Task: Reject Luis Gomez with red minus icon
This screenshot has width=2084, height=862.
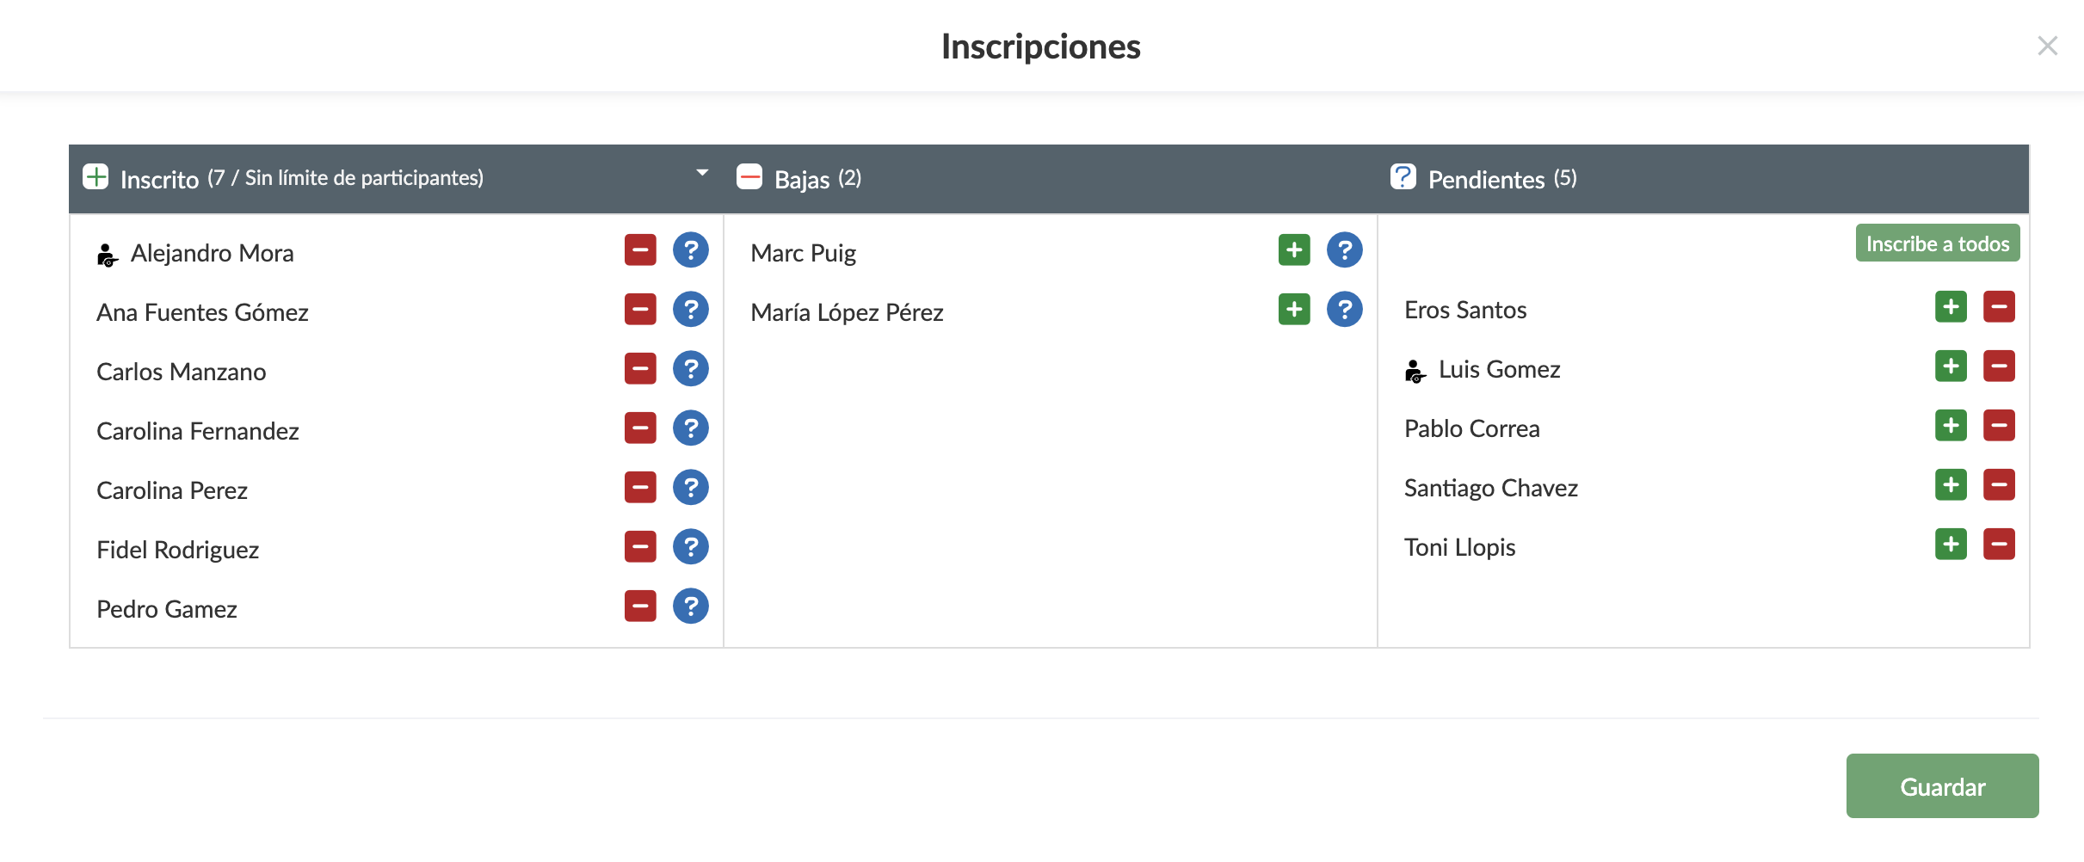Action: click(1999, 366)
